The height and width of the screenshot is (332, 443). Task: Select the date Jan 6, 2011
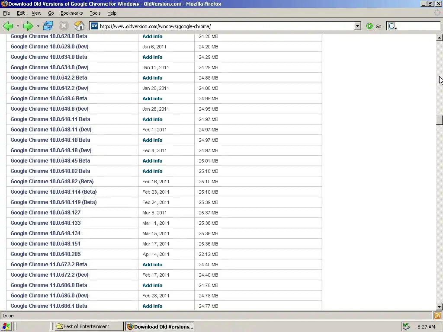154,47
